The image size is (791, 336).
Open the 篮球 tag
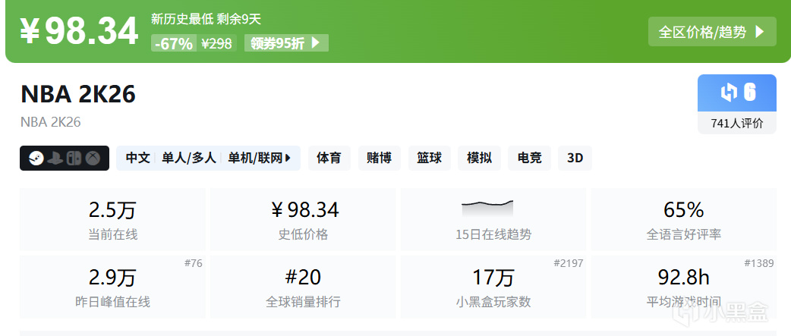click(430, 159)
